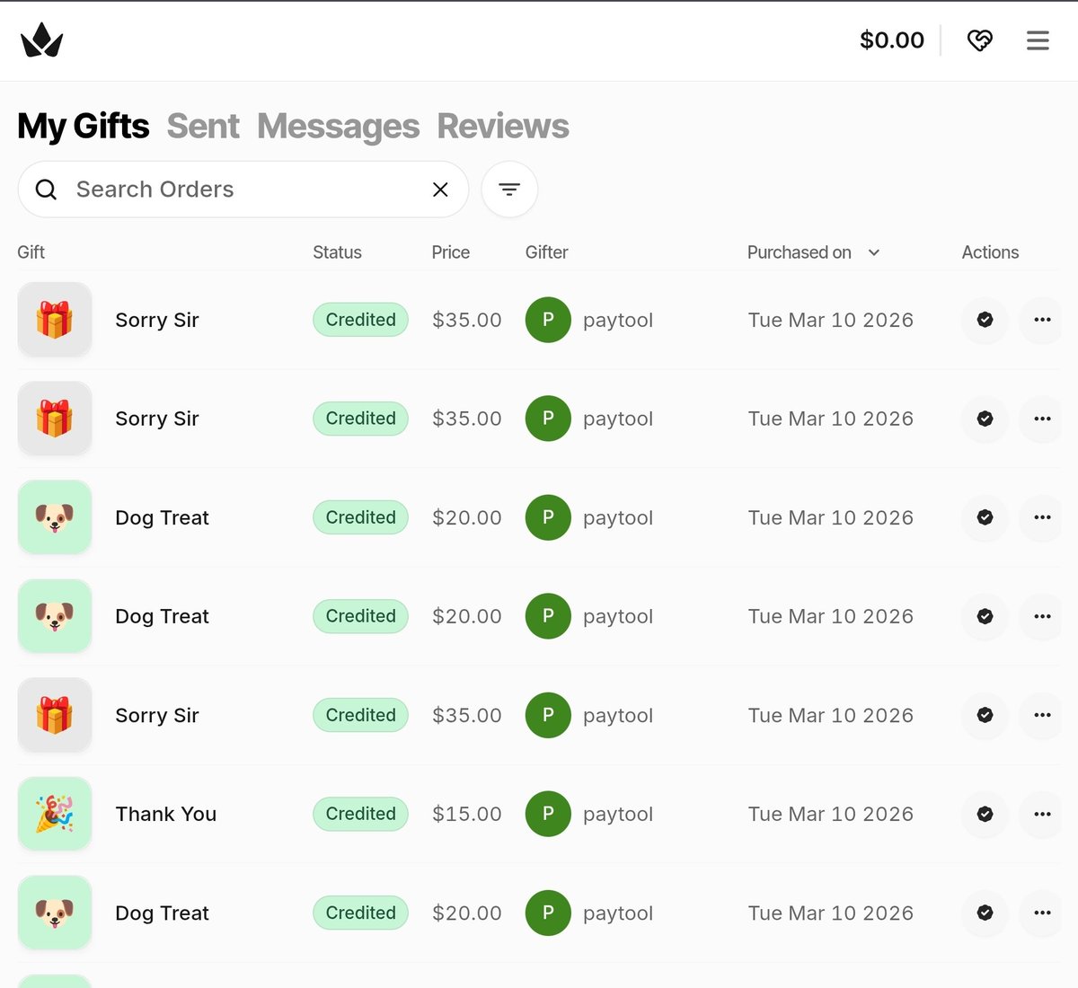Screen dimensions: 1078x988
Task: Open more actions for Thank You gift
Action: (x=1042, y=814)
